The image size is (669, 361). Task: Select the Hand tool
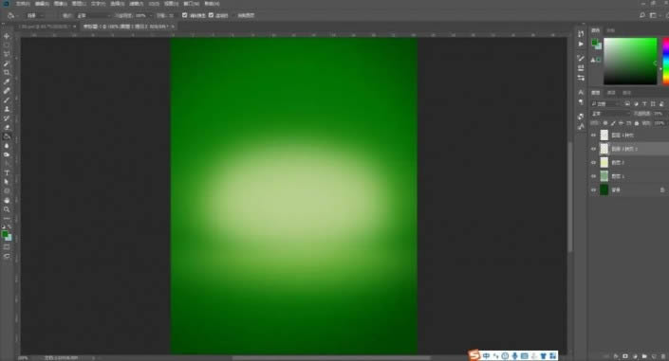point(7,200)
